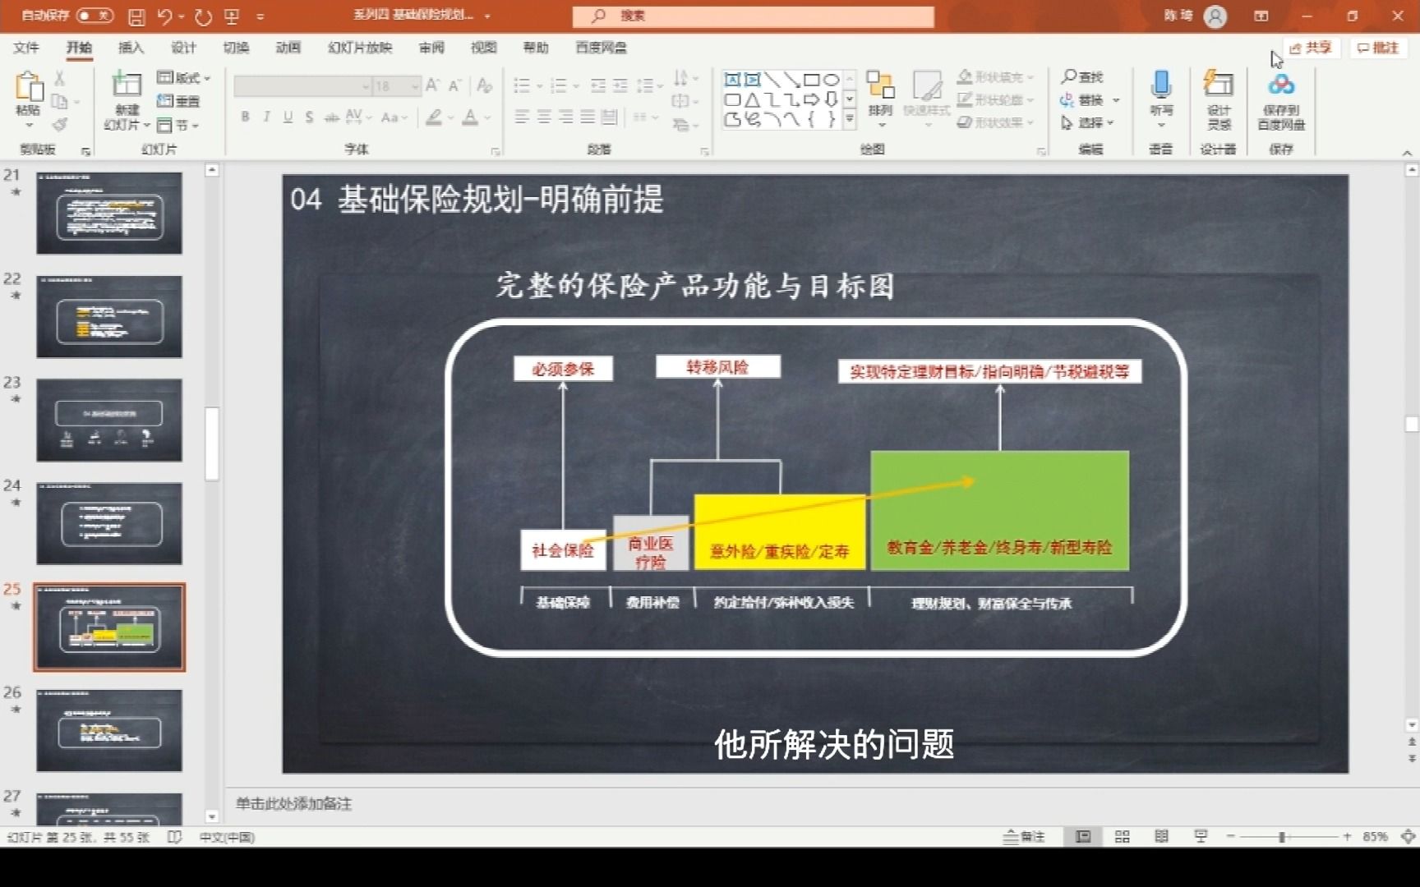Click the Comments (批注) button

(1377, 48)
